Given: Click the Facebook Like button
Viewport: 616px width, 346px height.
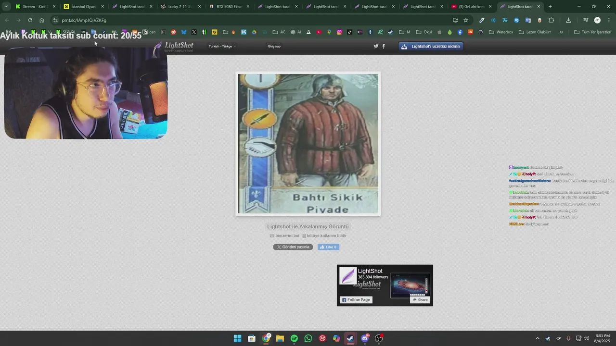Looking at the screenshot, I should [329, 247].
